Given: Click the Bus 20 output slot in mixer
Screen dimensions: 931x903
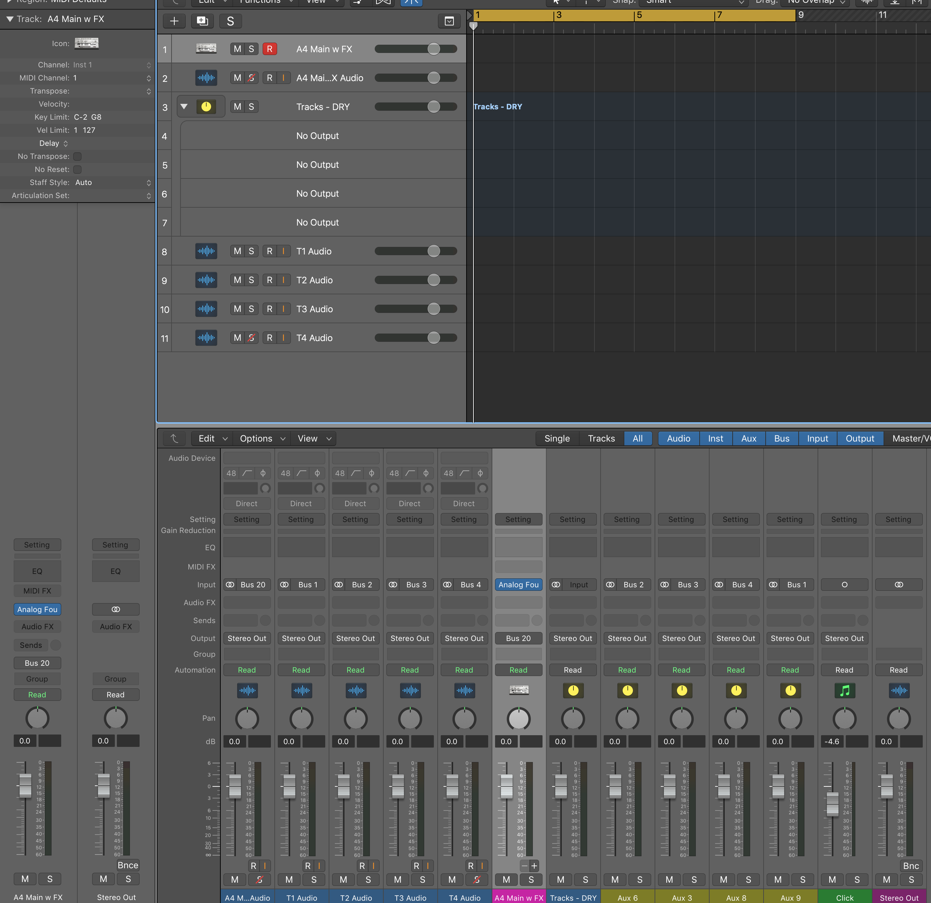Looking at the screenshot, I should pyautogui.click(x=518, y=638).
